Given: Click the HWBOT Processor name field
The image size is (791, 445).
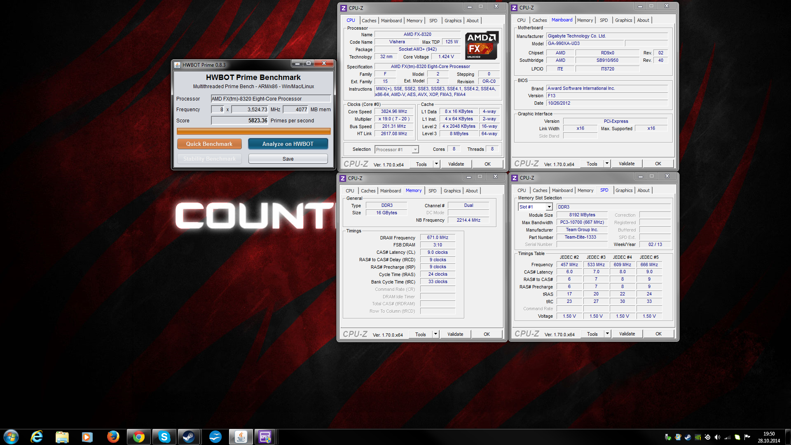Looking at the screenshot, I should 271,98.
